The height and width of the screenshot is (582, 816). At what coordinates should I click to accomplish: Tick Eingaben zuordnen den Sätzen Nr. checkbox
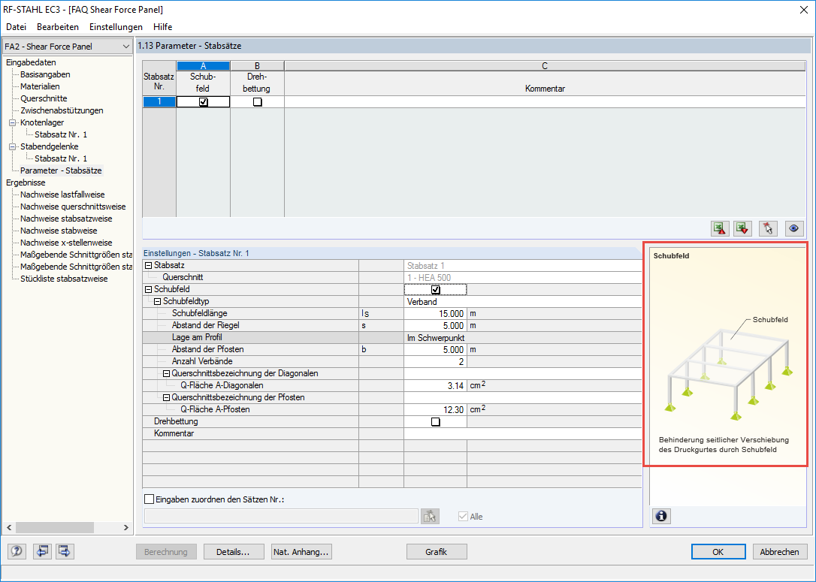coord(150,499)
